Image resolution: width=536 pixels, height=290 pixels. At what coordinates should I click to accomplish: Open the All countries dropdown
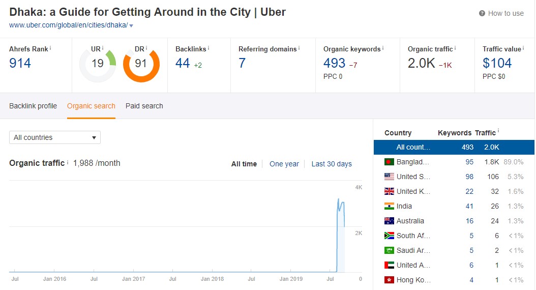[x=55, y=137]
